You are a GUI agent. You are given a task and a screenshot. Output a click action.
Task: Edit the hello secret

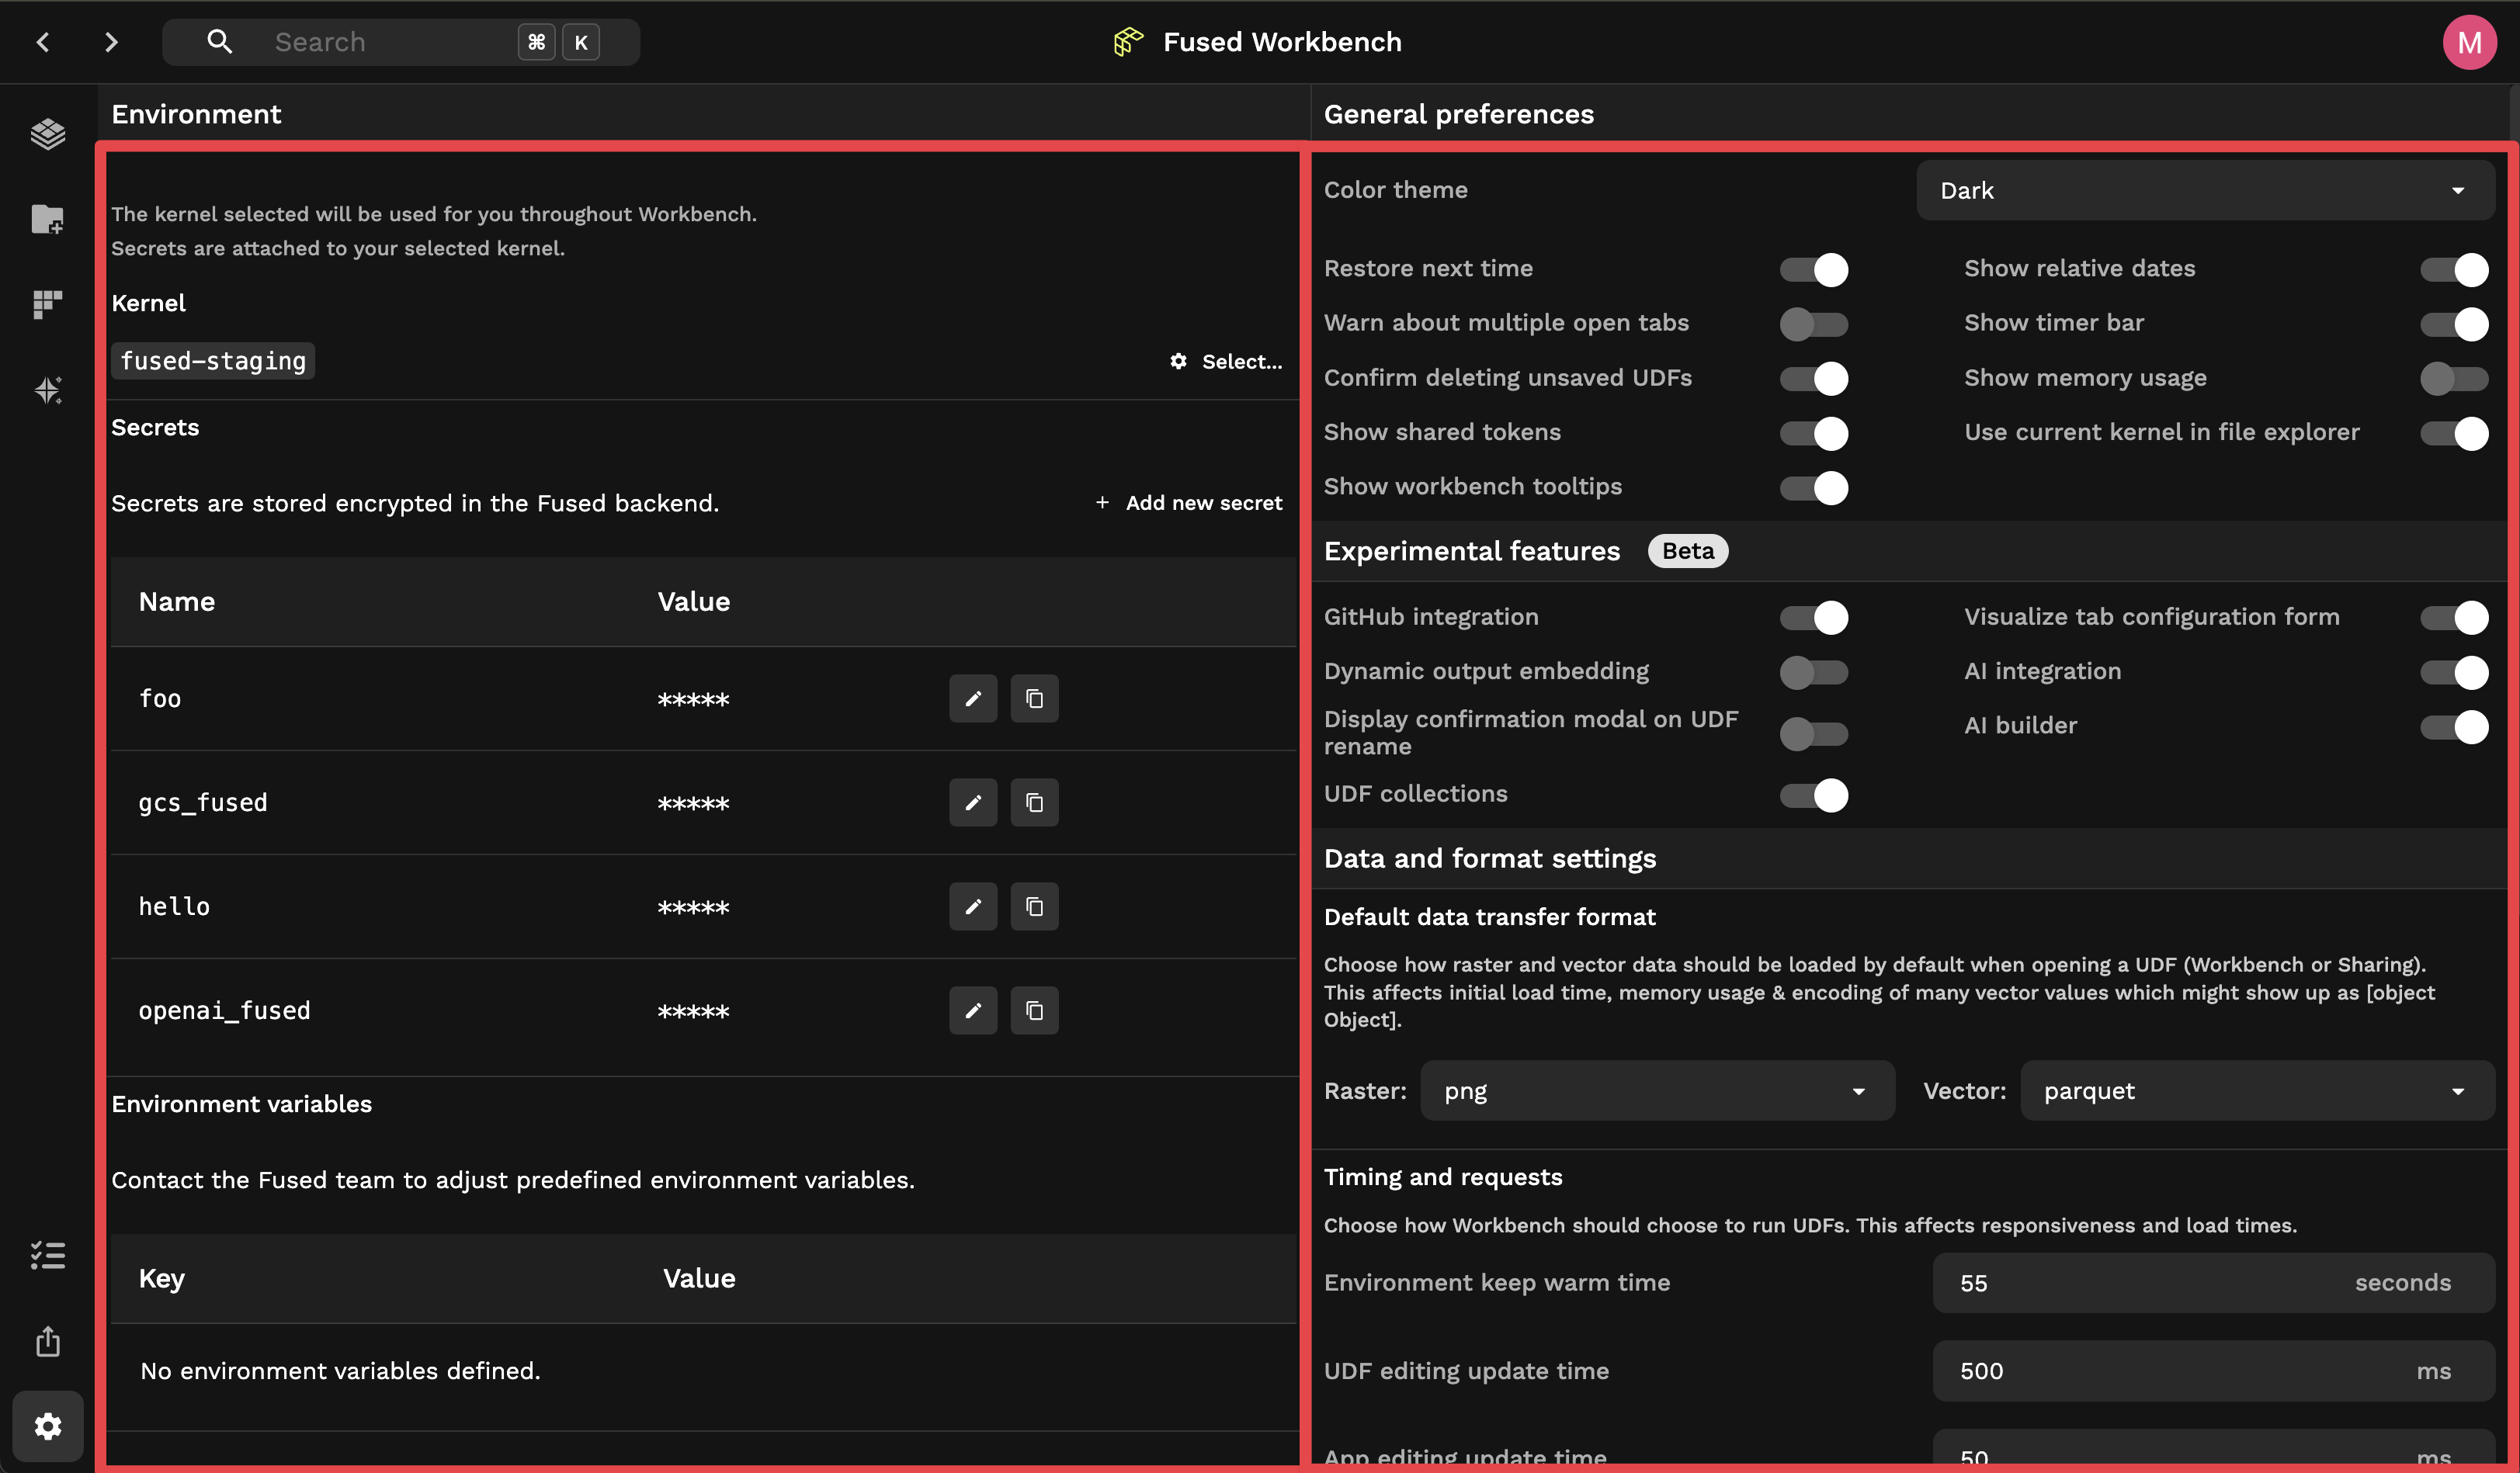973,907
